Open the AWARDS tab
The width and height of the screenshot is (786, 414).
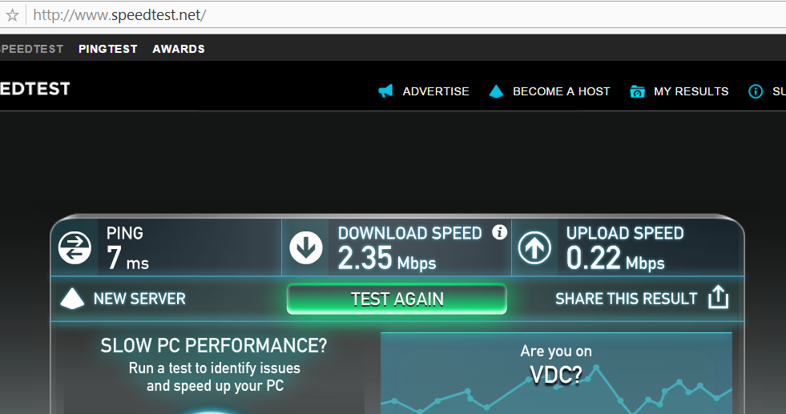[179, 49]
